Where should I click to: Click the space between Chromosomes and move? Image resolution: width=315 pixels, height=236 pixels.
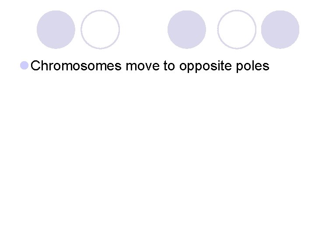click(x=124, y=66)
